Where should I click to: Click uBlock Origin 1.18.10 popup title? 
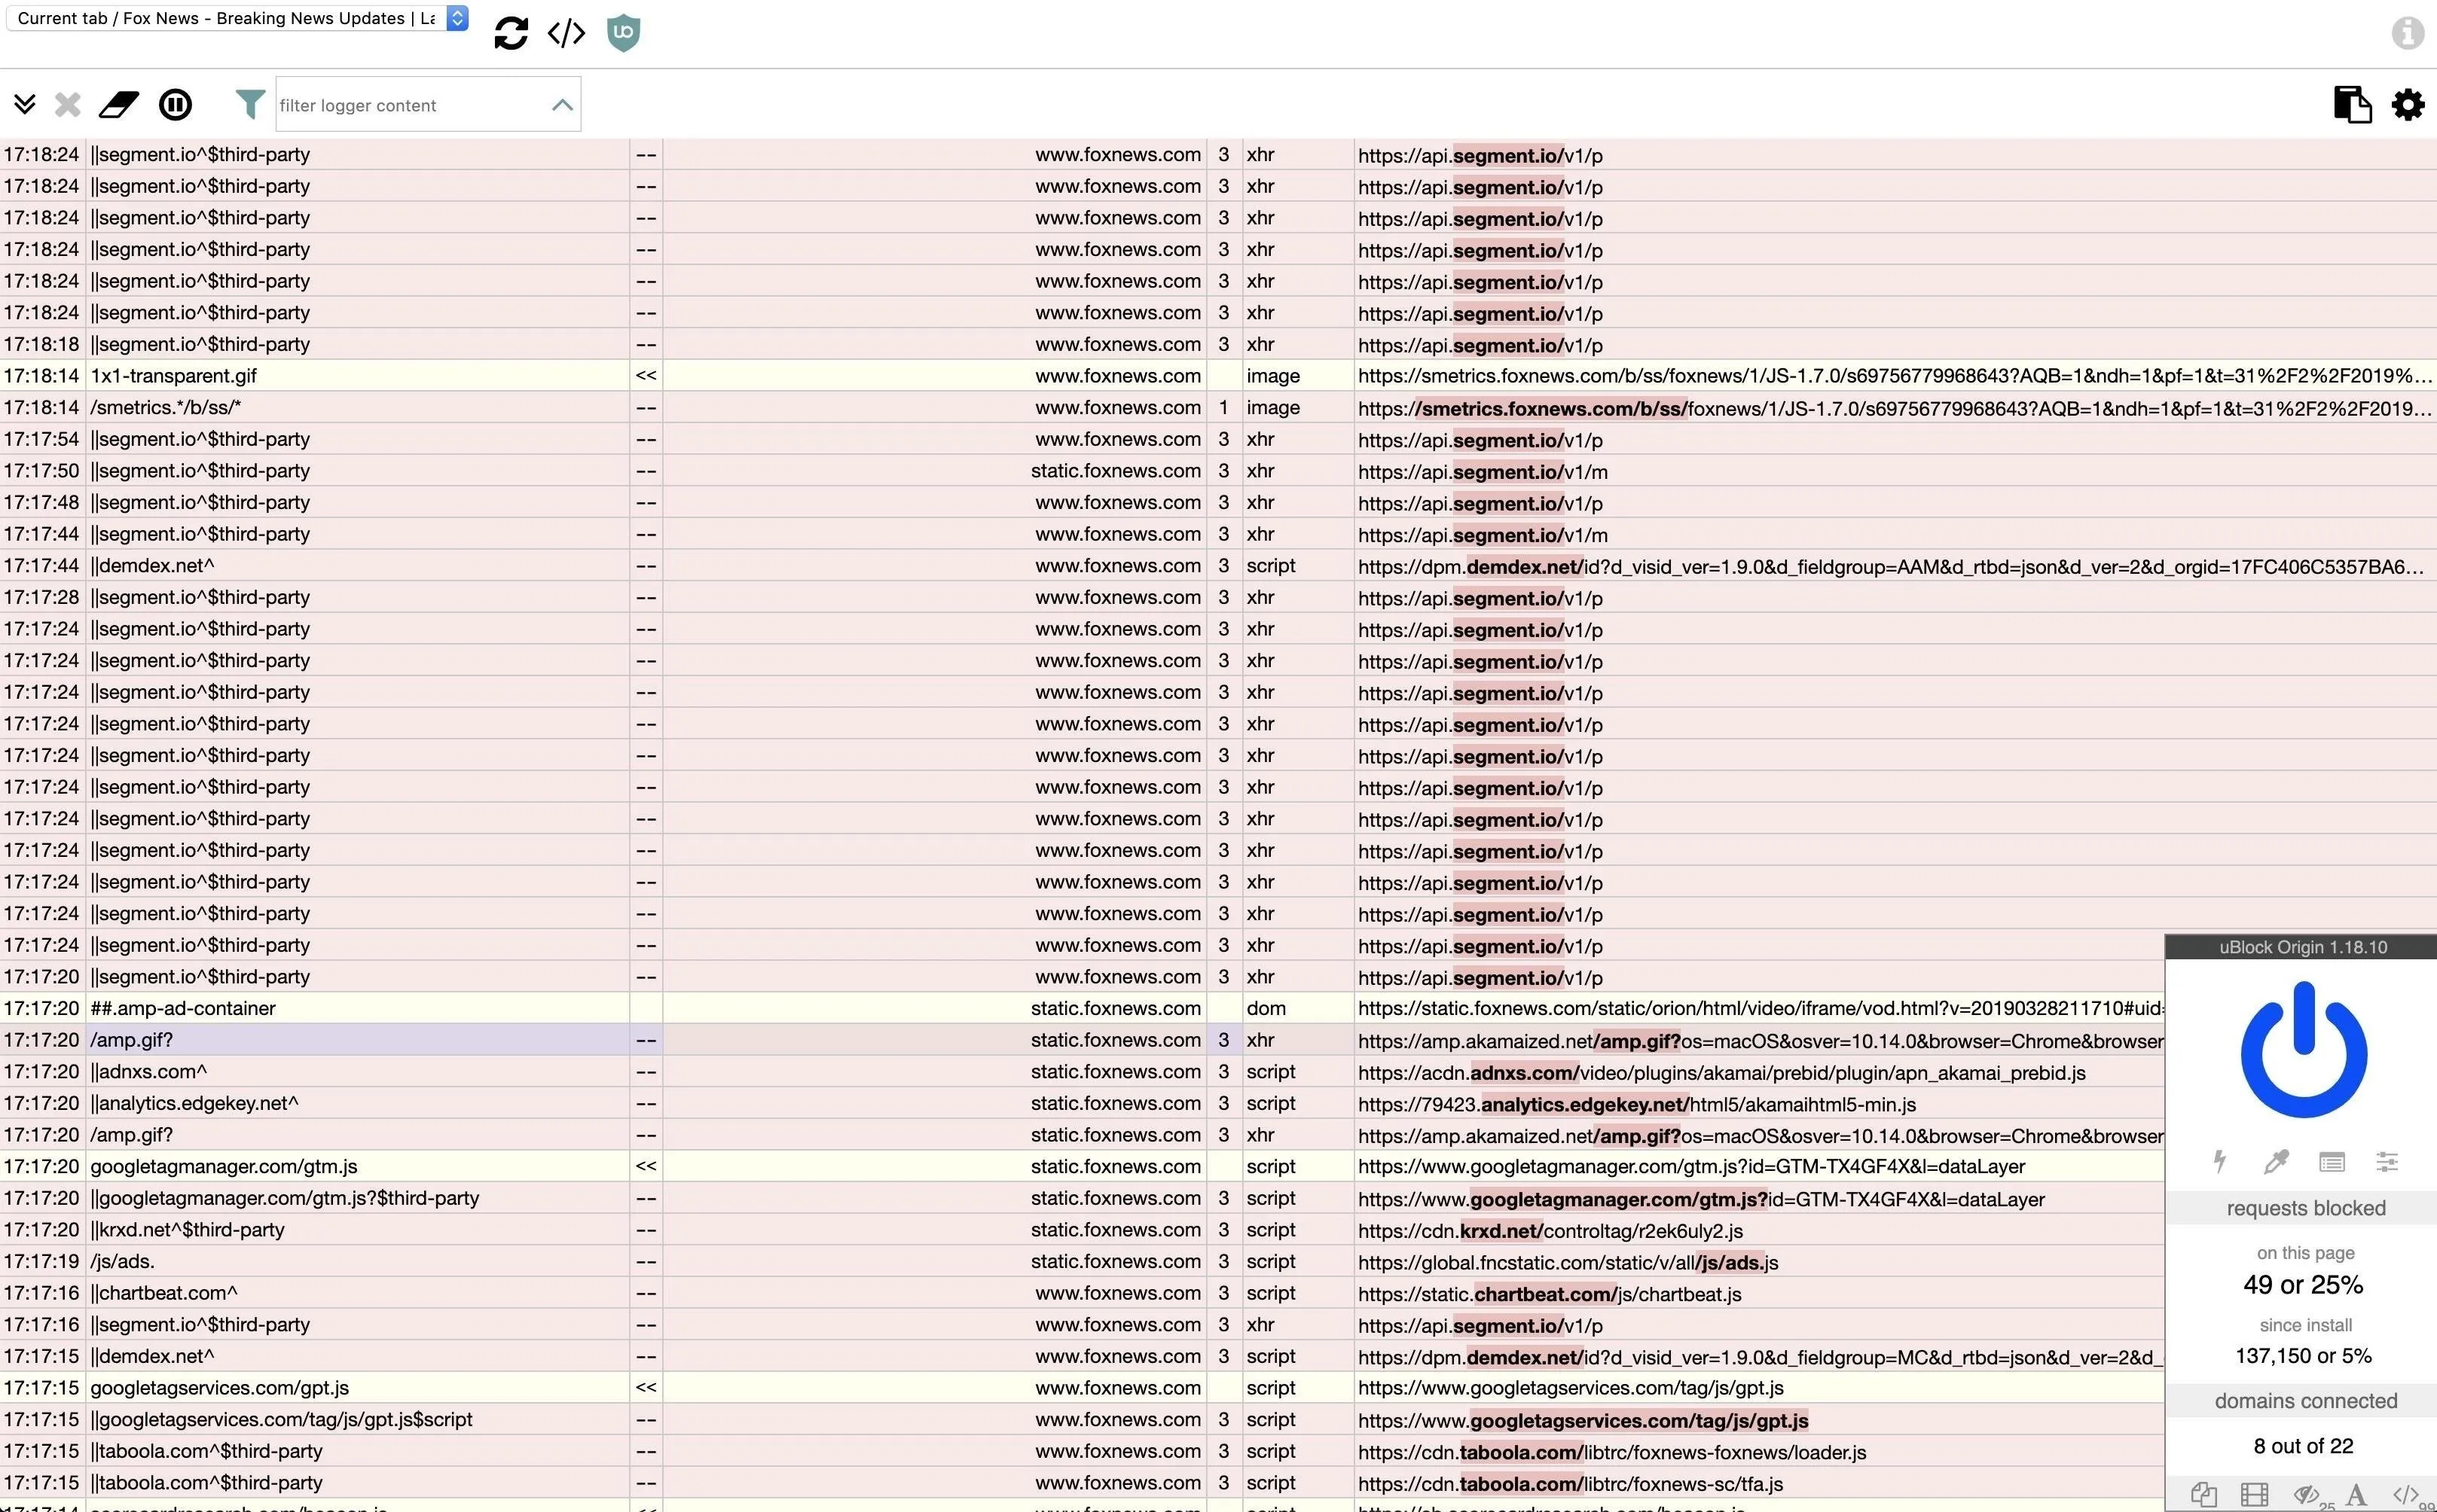click(x=2303, y=947)
